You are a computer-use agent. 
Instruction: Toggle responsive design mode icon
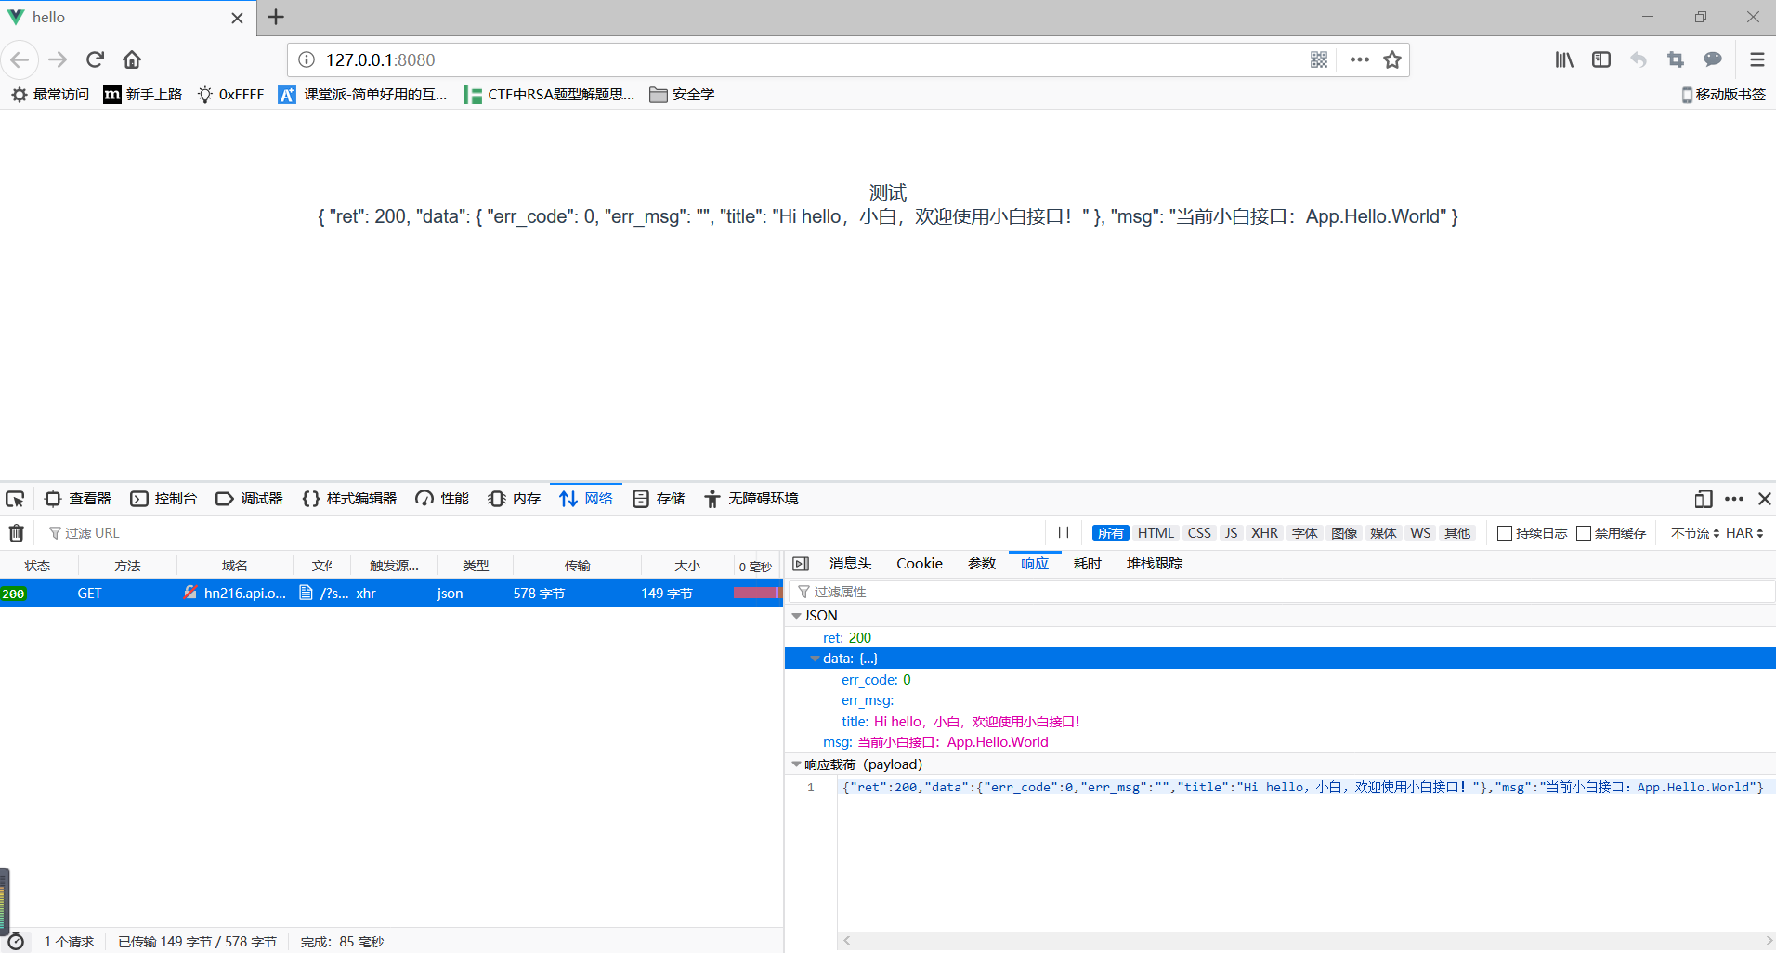[1703, 499]
